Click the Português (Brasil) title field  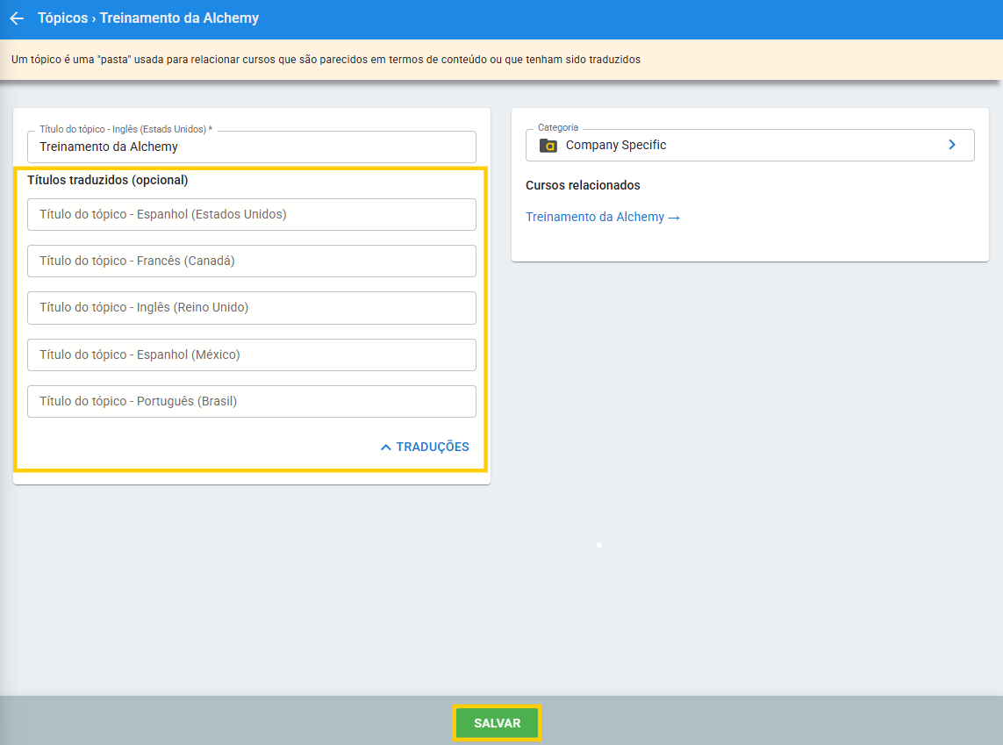[x=251, y=402]
